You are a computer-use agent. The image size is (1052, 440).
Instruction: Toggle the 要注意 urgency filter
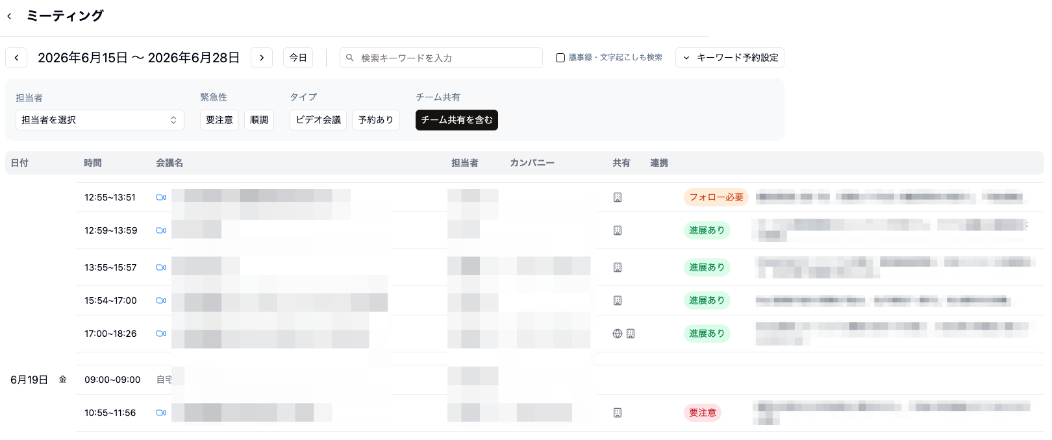219,120
